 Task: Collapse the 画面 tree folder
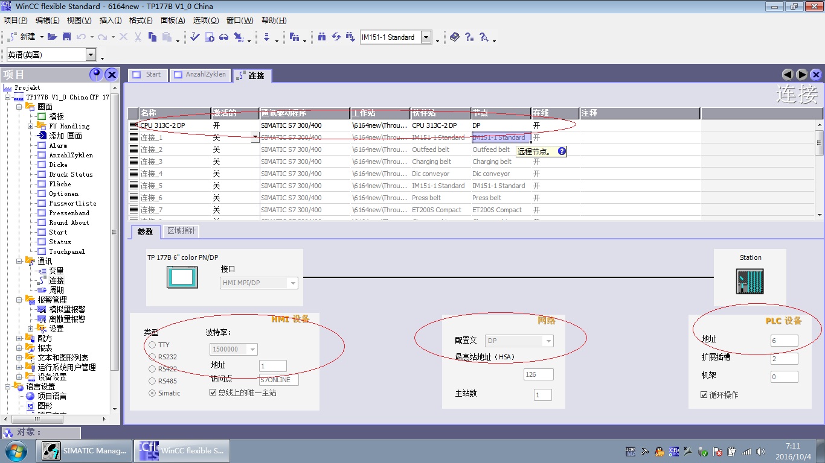tap(19, 107)
